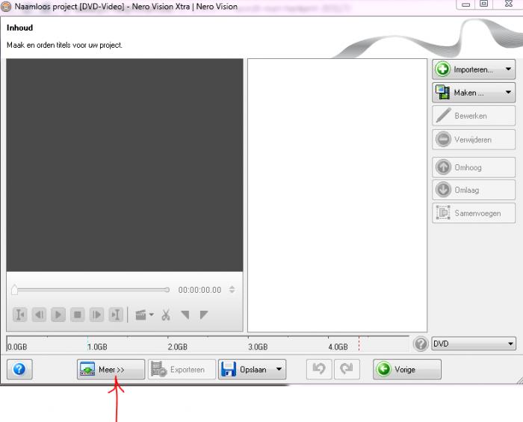Click the 00:00:00.00 timecode field

pyautogui.click(x=199, y=290)
